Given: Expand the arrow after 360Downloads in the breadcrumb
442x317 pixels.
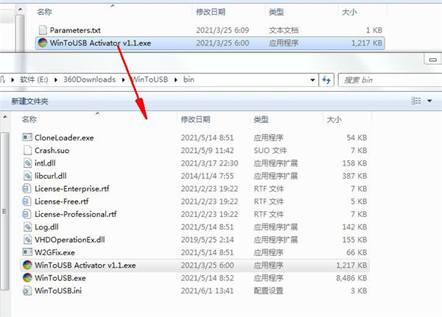Looking at the screenshot, I should [x=124, y=80].
